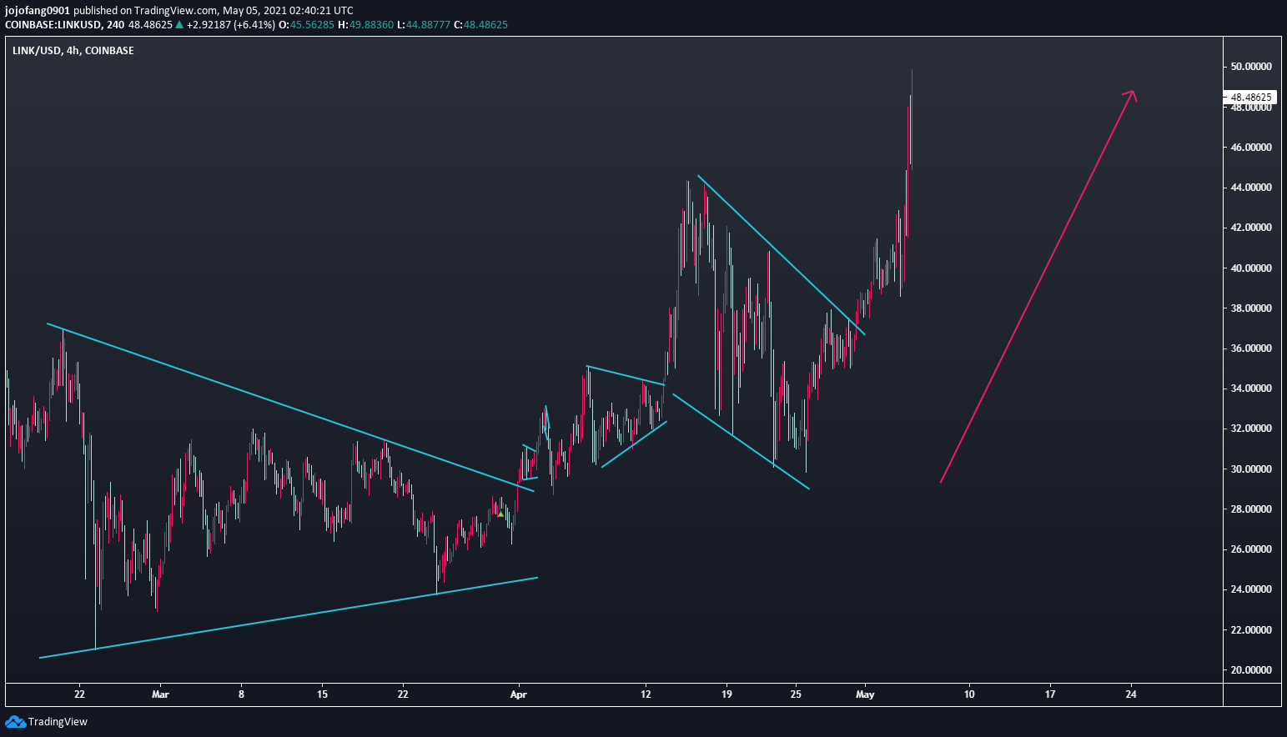
Task: Select the large triangle's lower cyan support line
Action: [x=288, y=617]
